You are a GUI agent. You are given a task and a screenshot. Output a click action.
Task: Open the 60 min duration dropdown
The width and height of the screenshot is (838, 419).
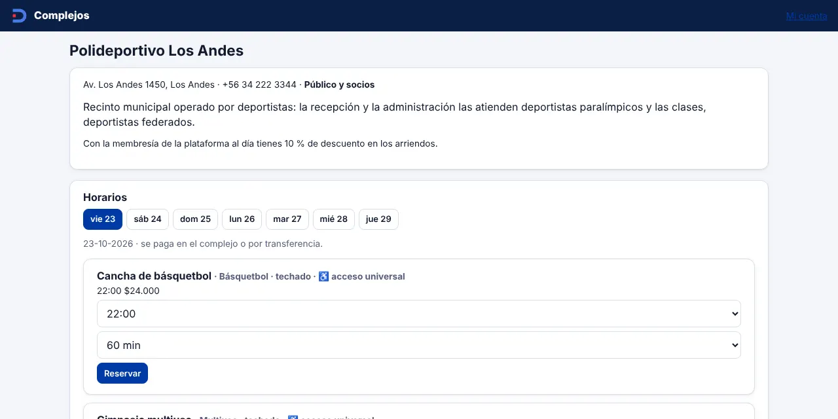click(x=419, y=345)
